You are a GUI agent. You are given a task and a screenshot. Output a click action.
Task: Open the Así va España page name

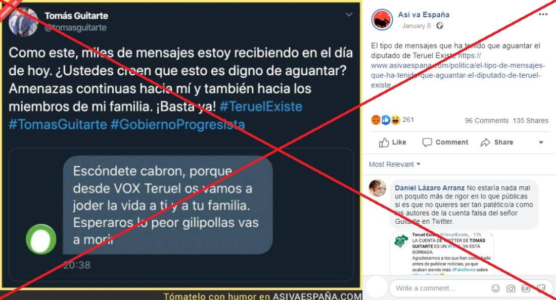[424, 15]
